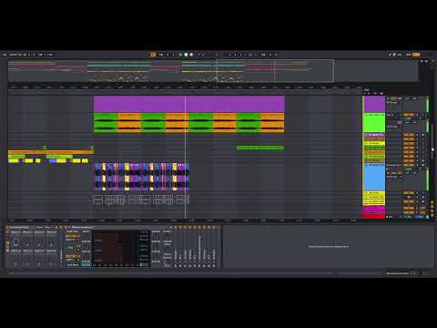437x328 pixels.
Task: Click the track list vertical scrollbar handle
Action: coord(432,141)
